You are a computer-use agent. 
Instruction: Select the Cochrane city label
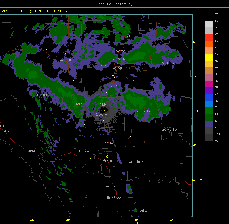tap(86, 151)
